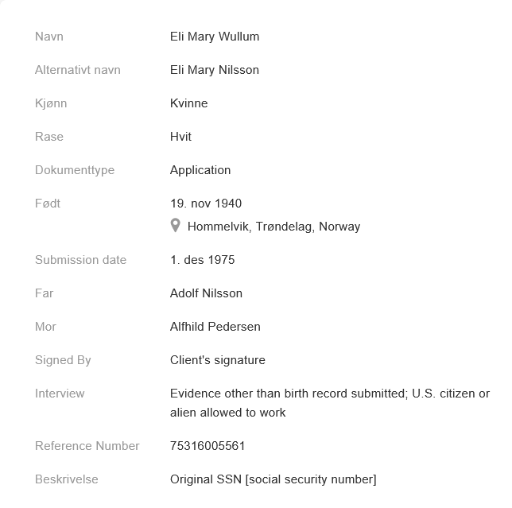Open mother Alfhild Pedersen's record
The image size is (512, 508).
[215, 327]
